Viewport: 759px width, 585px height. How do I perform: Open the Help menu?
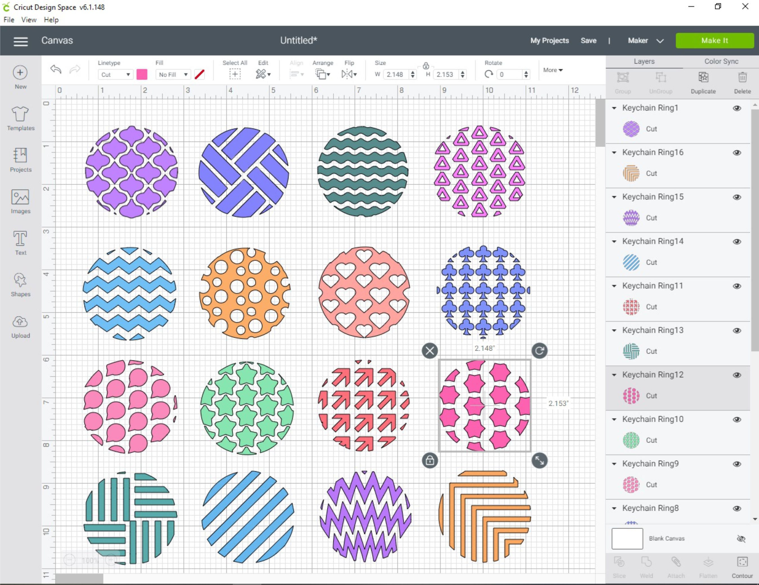tap(51, 20)
